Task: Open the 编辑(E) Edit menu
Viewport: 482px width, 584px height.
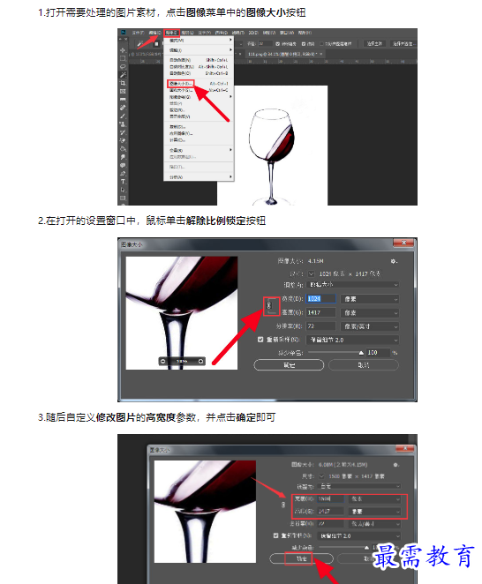Action: coord(155,33)
